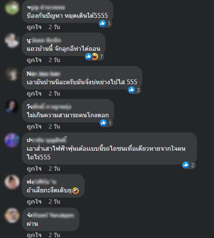The width and height of the screenshot is (214, 238).
Task: Open purple avatar of เอาสำเสาไฟฟ้า commenter
Action: click(12, 140)
